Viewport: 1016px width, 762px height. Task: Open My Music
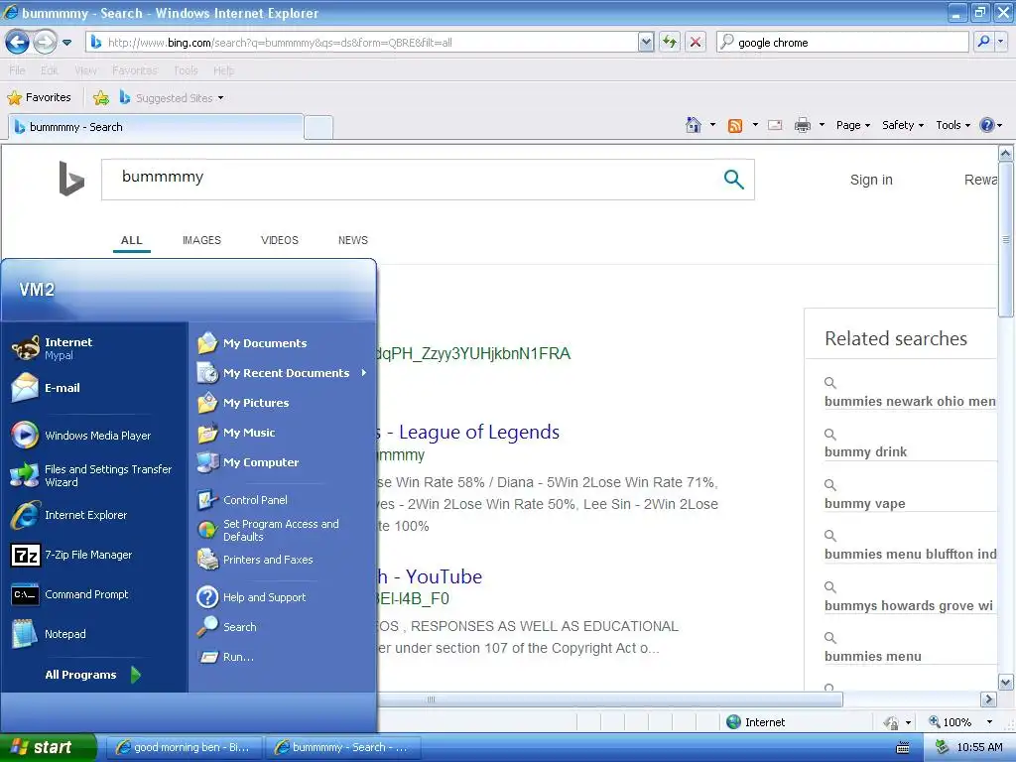[283, 433]
